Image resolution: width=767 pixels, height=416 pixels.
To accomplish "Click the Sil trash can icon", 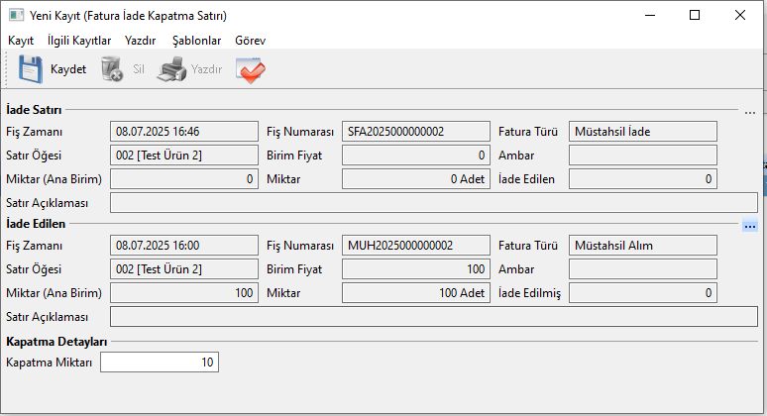I will [111, 69].
